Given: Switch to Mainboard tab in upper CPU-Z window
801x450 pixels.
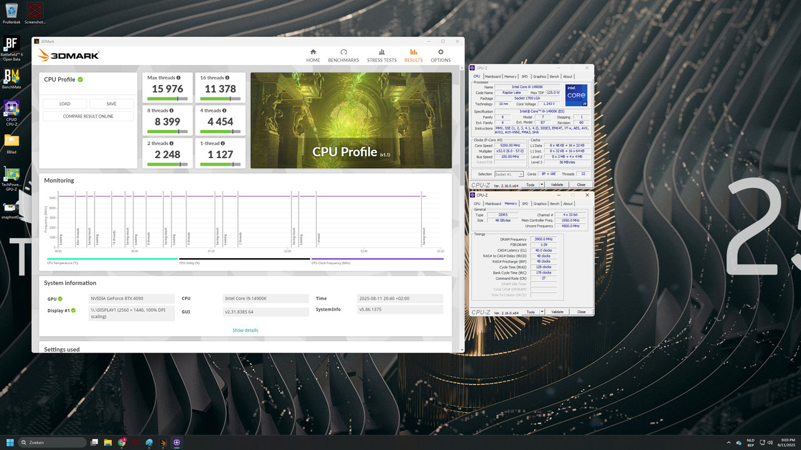Looking at the screenshot, I should click(493, 77).
